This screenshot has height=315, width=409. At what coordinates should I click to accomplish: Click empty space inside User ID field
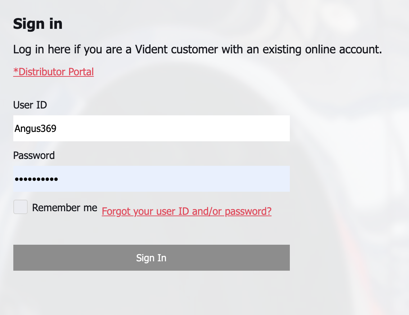click(x=172, y=128)
